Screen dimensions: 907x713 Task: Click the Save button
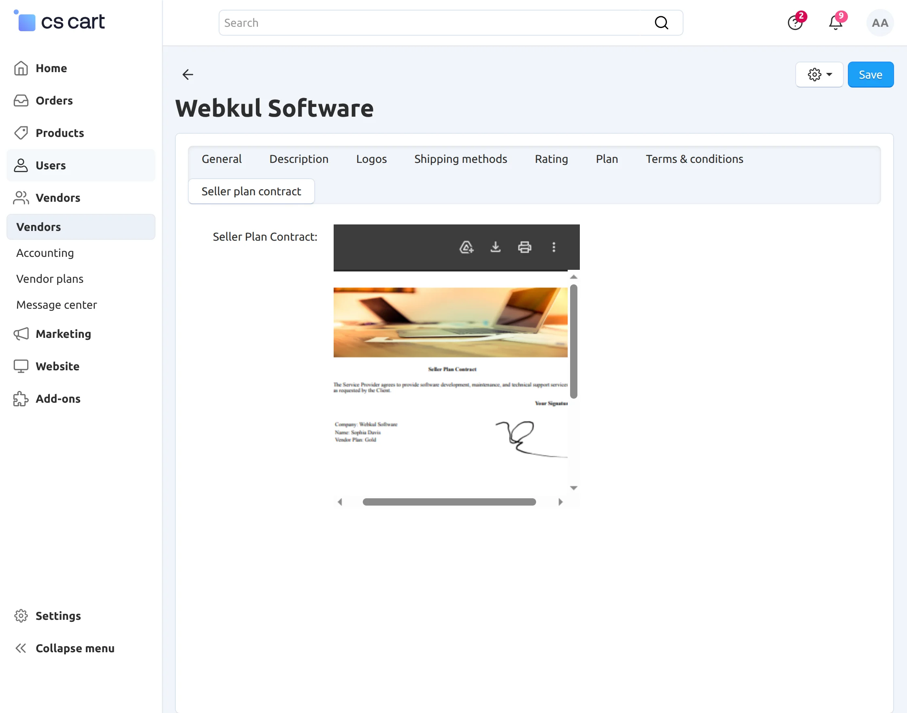(871, 74)
